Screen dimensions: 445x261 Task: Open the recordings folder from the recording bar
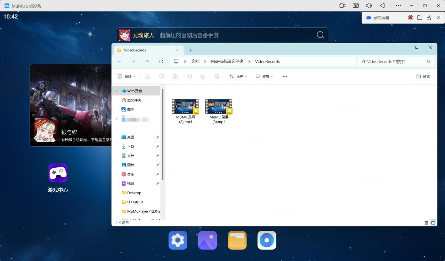[420, 18]
